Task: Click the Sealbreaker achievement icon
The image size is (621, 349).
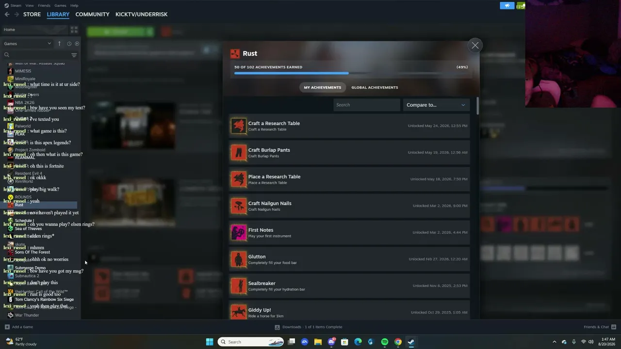Action: click(238, 286)
